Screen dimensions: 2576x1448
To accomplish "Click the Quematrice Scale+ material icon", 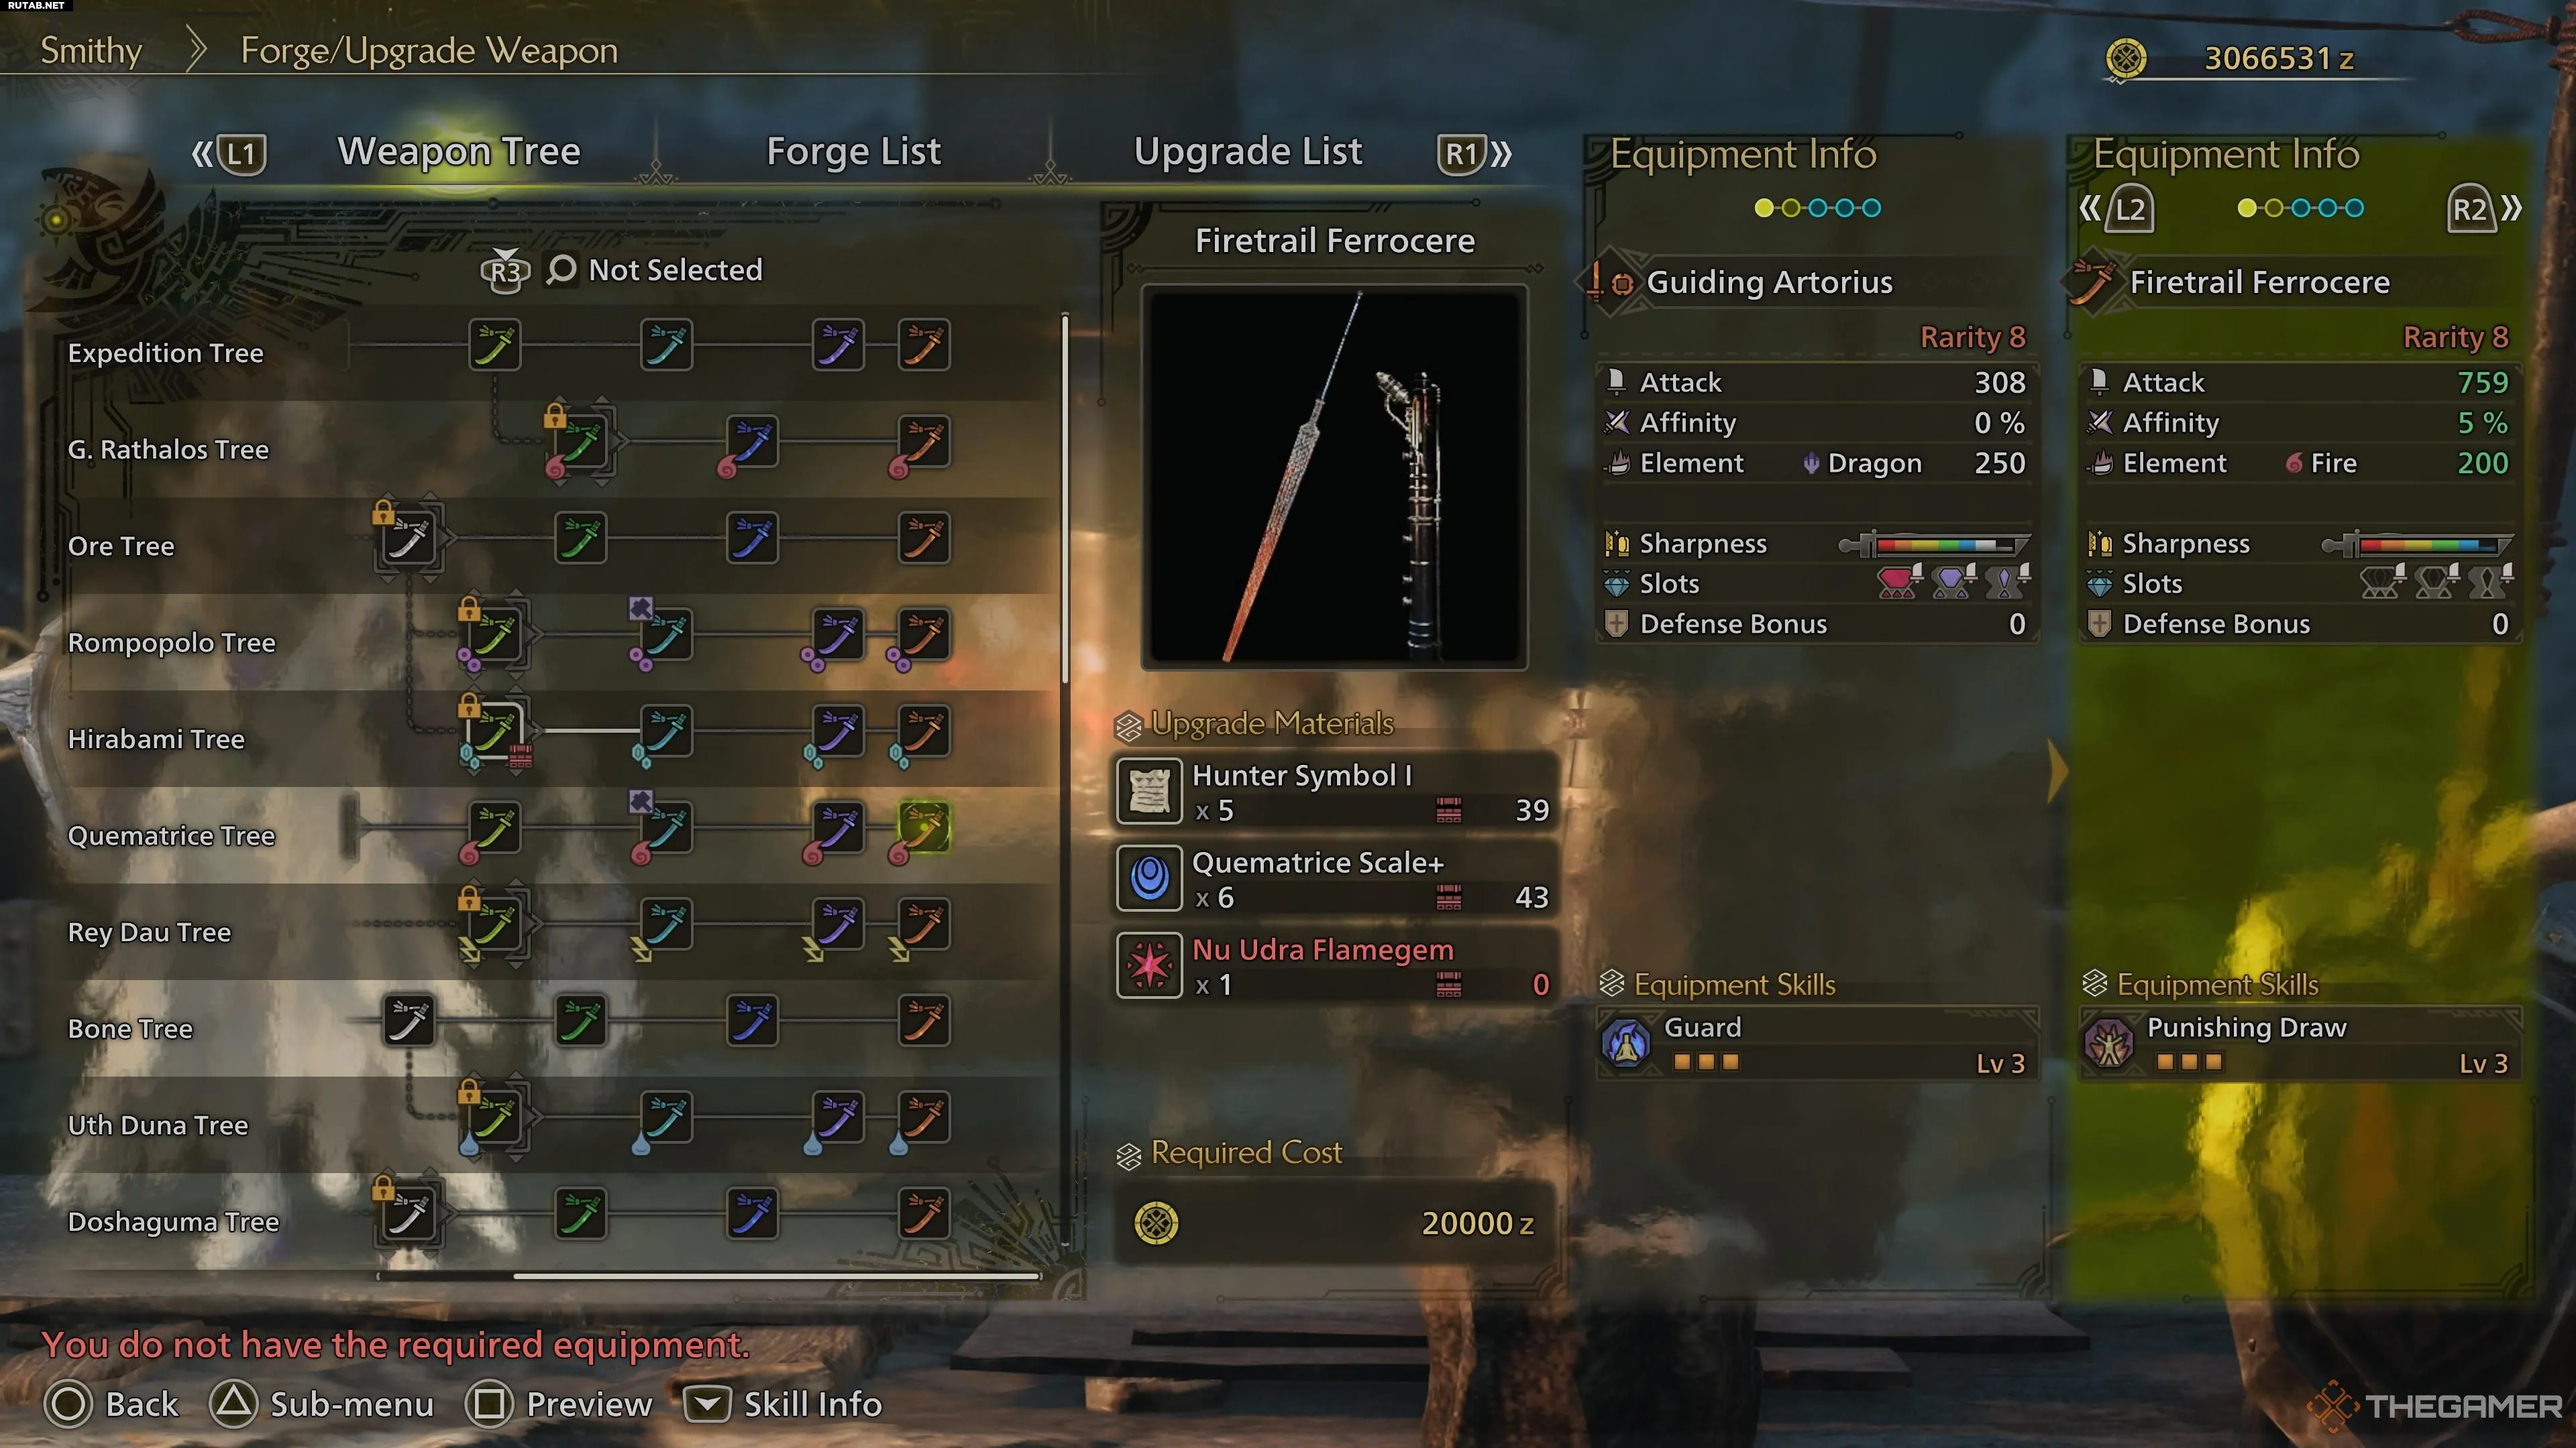I will (1149, 878).
